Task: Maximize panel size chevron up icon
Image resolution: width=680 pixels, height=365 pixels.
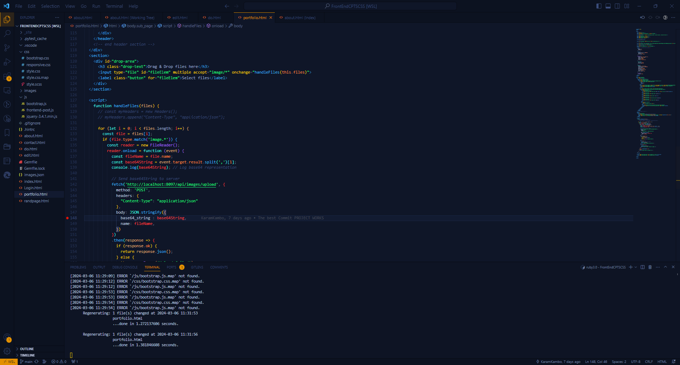Action: click(665, 267)
